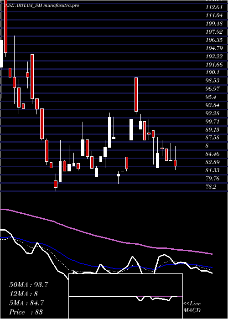The image size is (228, 319).
Task: Click the 107.92 price level label
Action: tap(214, 32)
